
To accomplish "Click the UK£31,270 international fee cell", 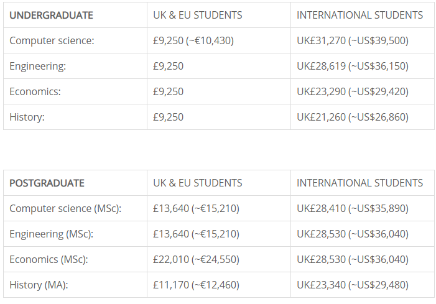I will (353, 41).
